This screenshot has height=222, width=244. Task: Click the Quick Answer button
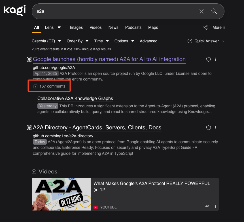click(x=206, y=41)
